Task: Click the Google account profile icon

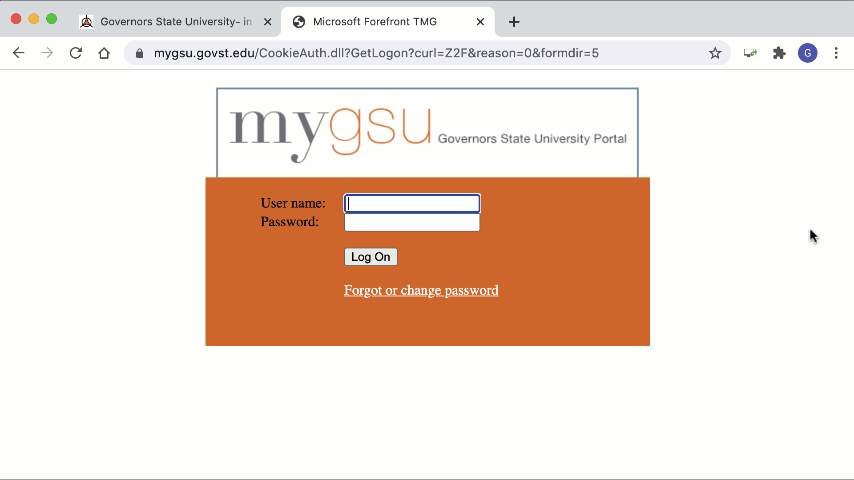Action: point(807,53)
